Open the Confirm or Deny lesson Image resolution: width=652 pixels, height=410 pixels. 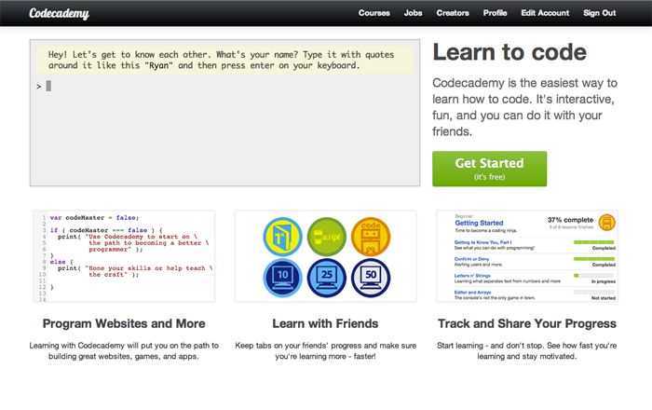tap(471, 259)
